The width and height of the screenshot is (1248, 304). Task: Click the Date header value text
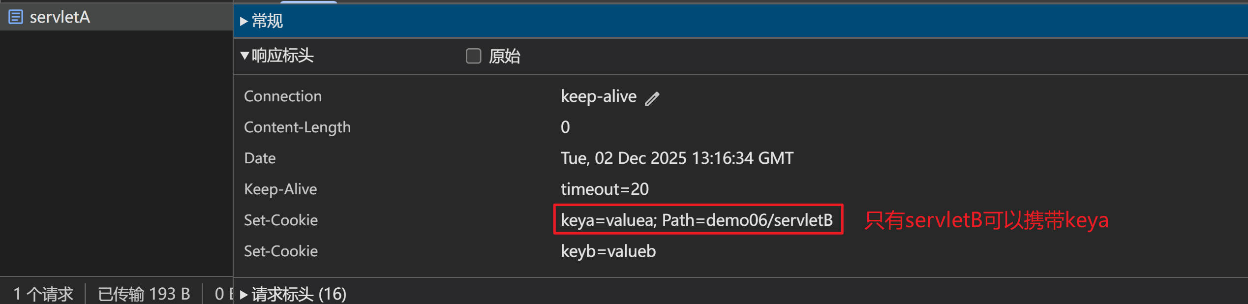(x=677, y=158)
